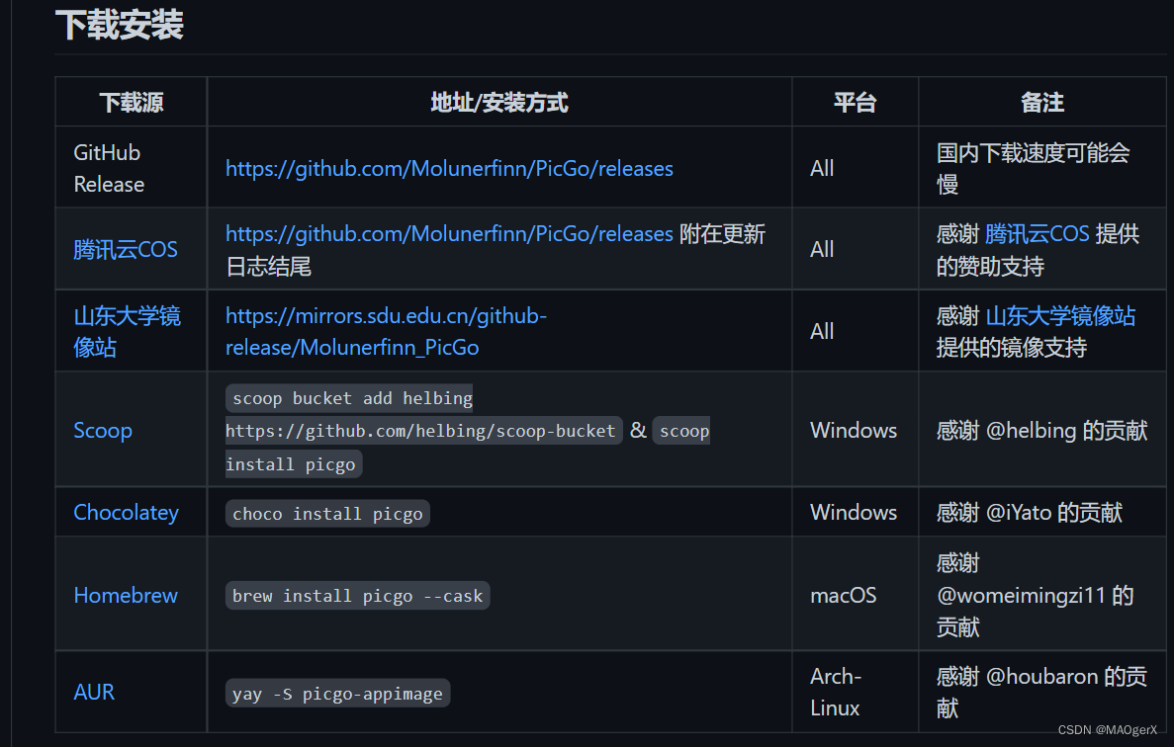
Task: Open the Chocolatey download source link
Action: (126, 512)
